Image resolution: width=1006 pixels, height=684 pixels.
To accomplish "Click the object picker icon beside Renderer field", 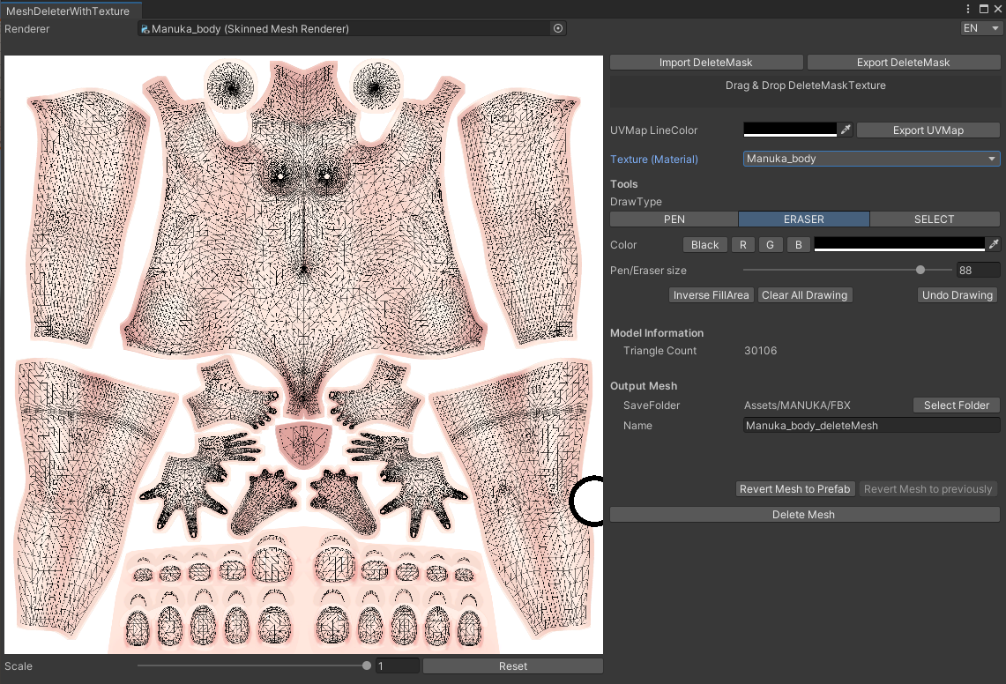I will pyautogui.click(x=557, y=28).
